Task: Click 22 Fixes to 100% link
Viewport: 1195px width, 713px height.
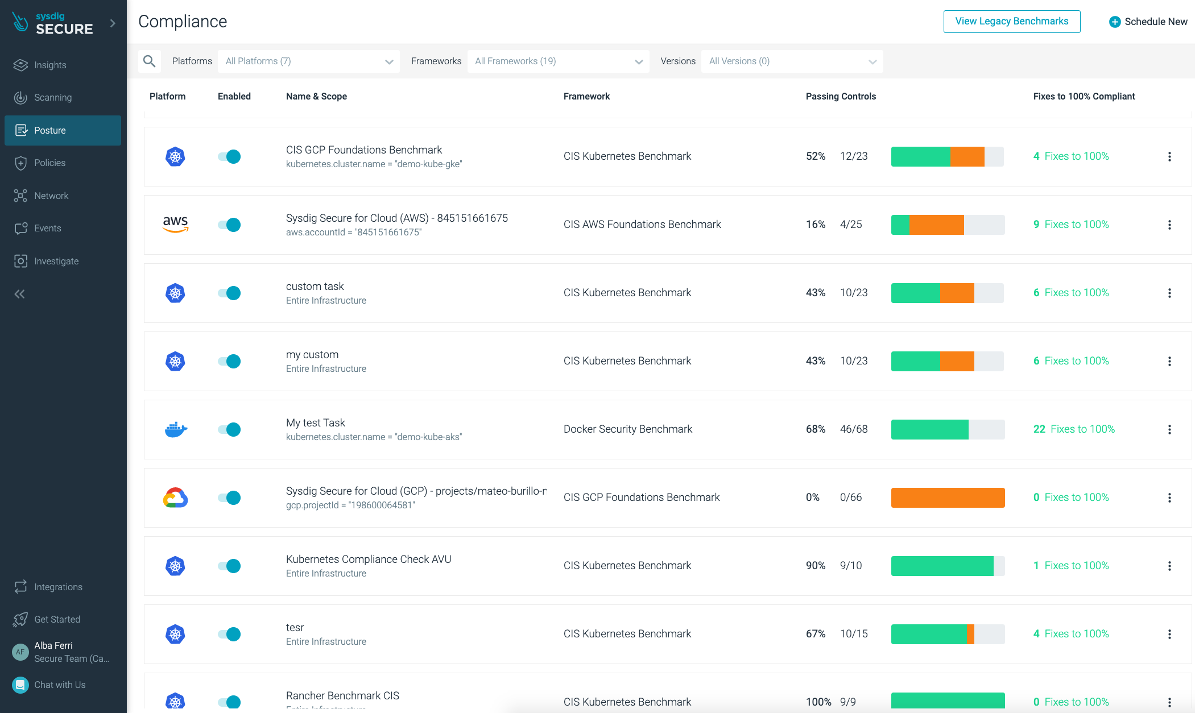Action: [1074, 429]
